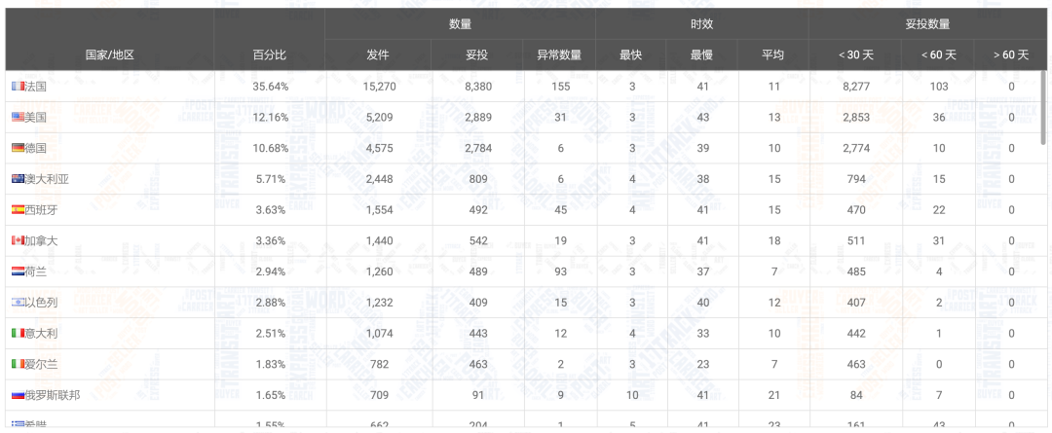The image size is (1052, 433).
Task: Click the Italy flag icon
Action: point(18,333)
